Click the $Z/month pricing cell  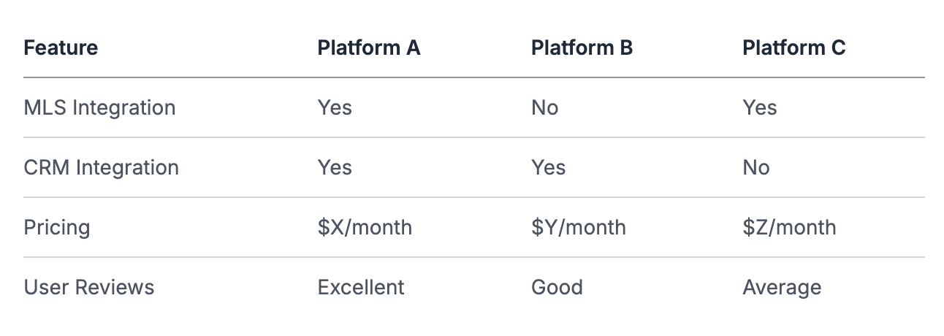pyautogui.click(x=789, y=227)
